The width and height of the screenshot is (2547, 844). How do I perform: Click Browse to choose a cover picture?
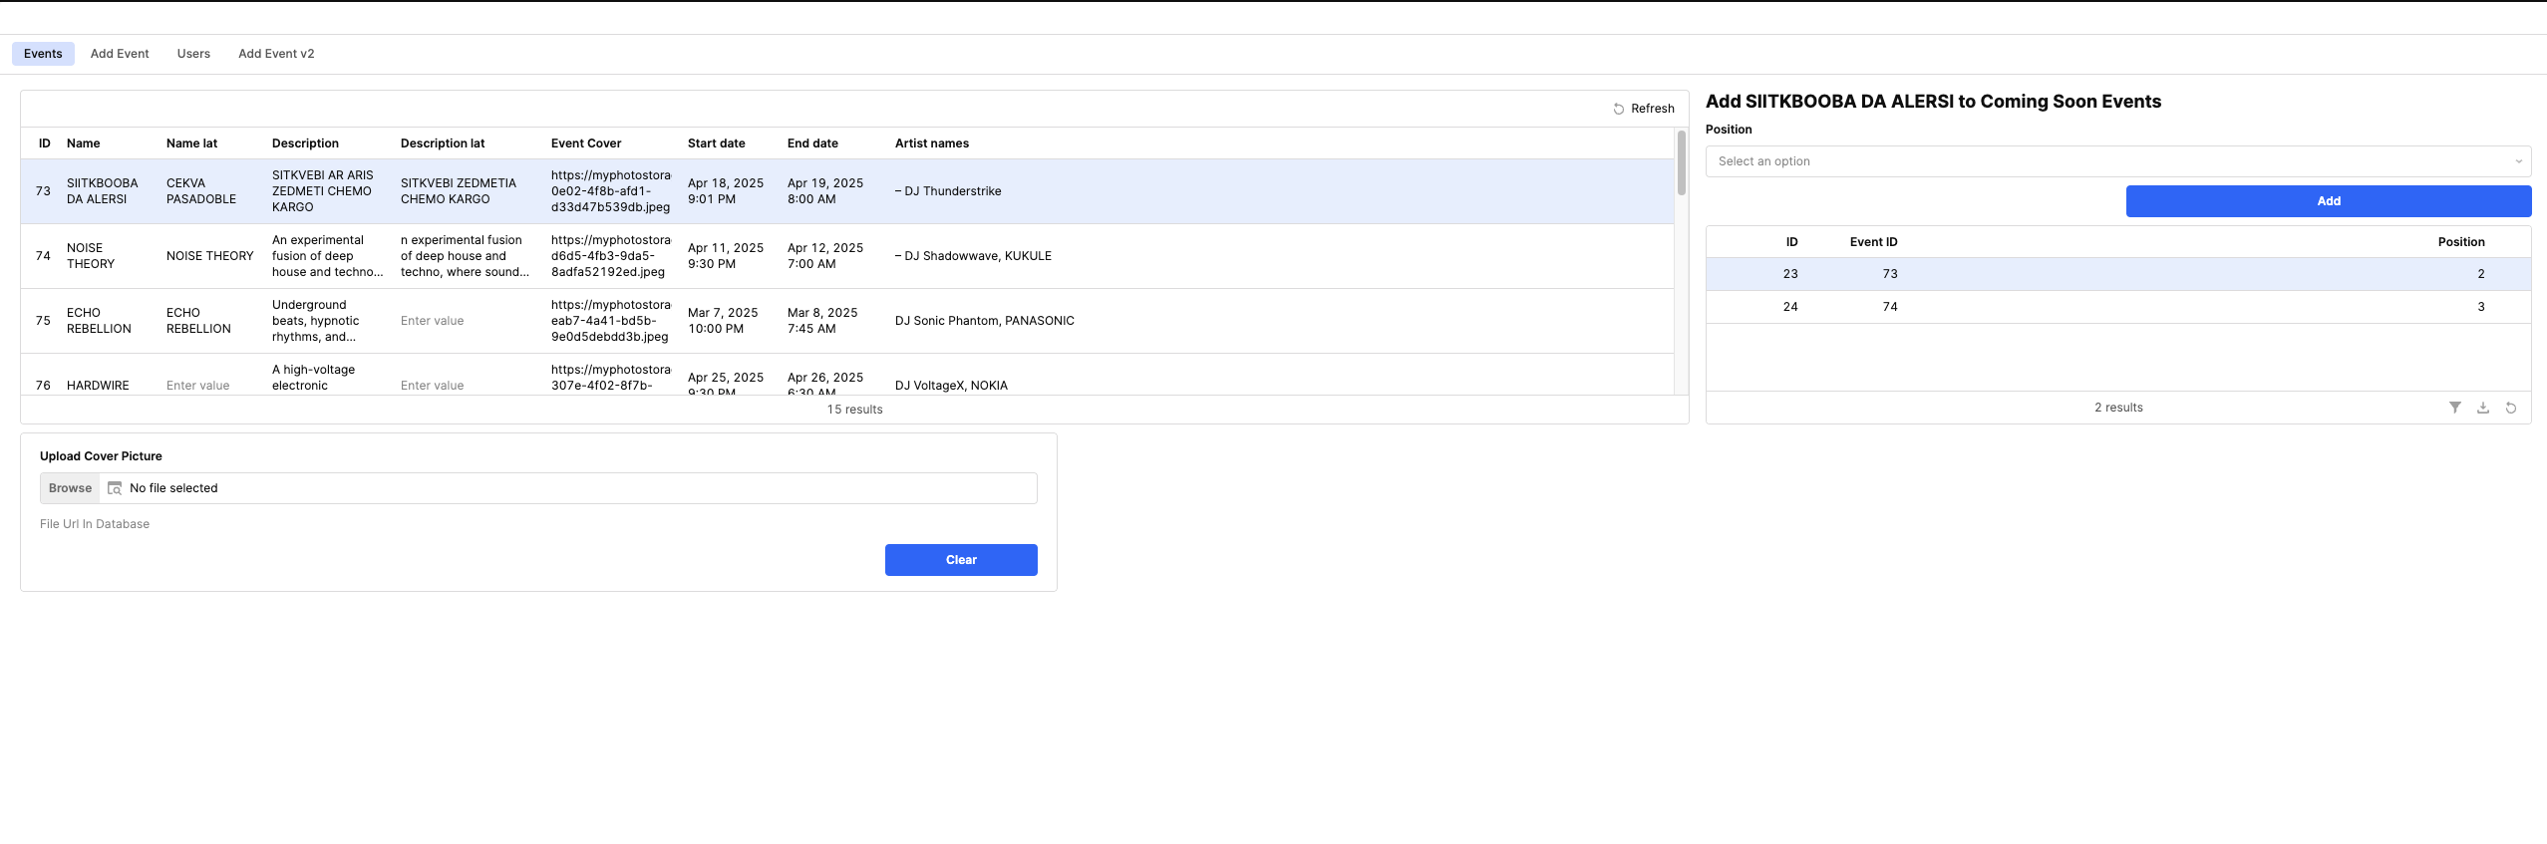click(x=70, y=488)
